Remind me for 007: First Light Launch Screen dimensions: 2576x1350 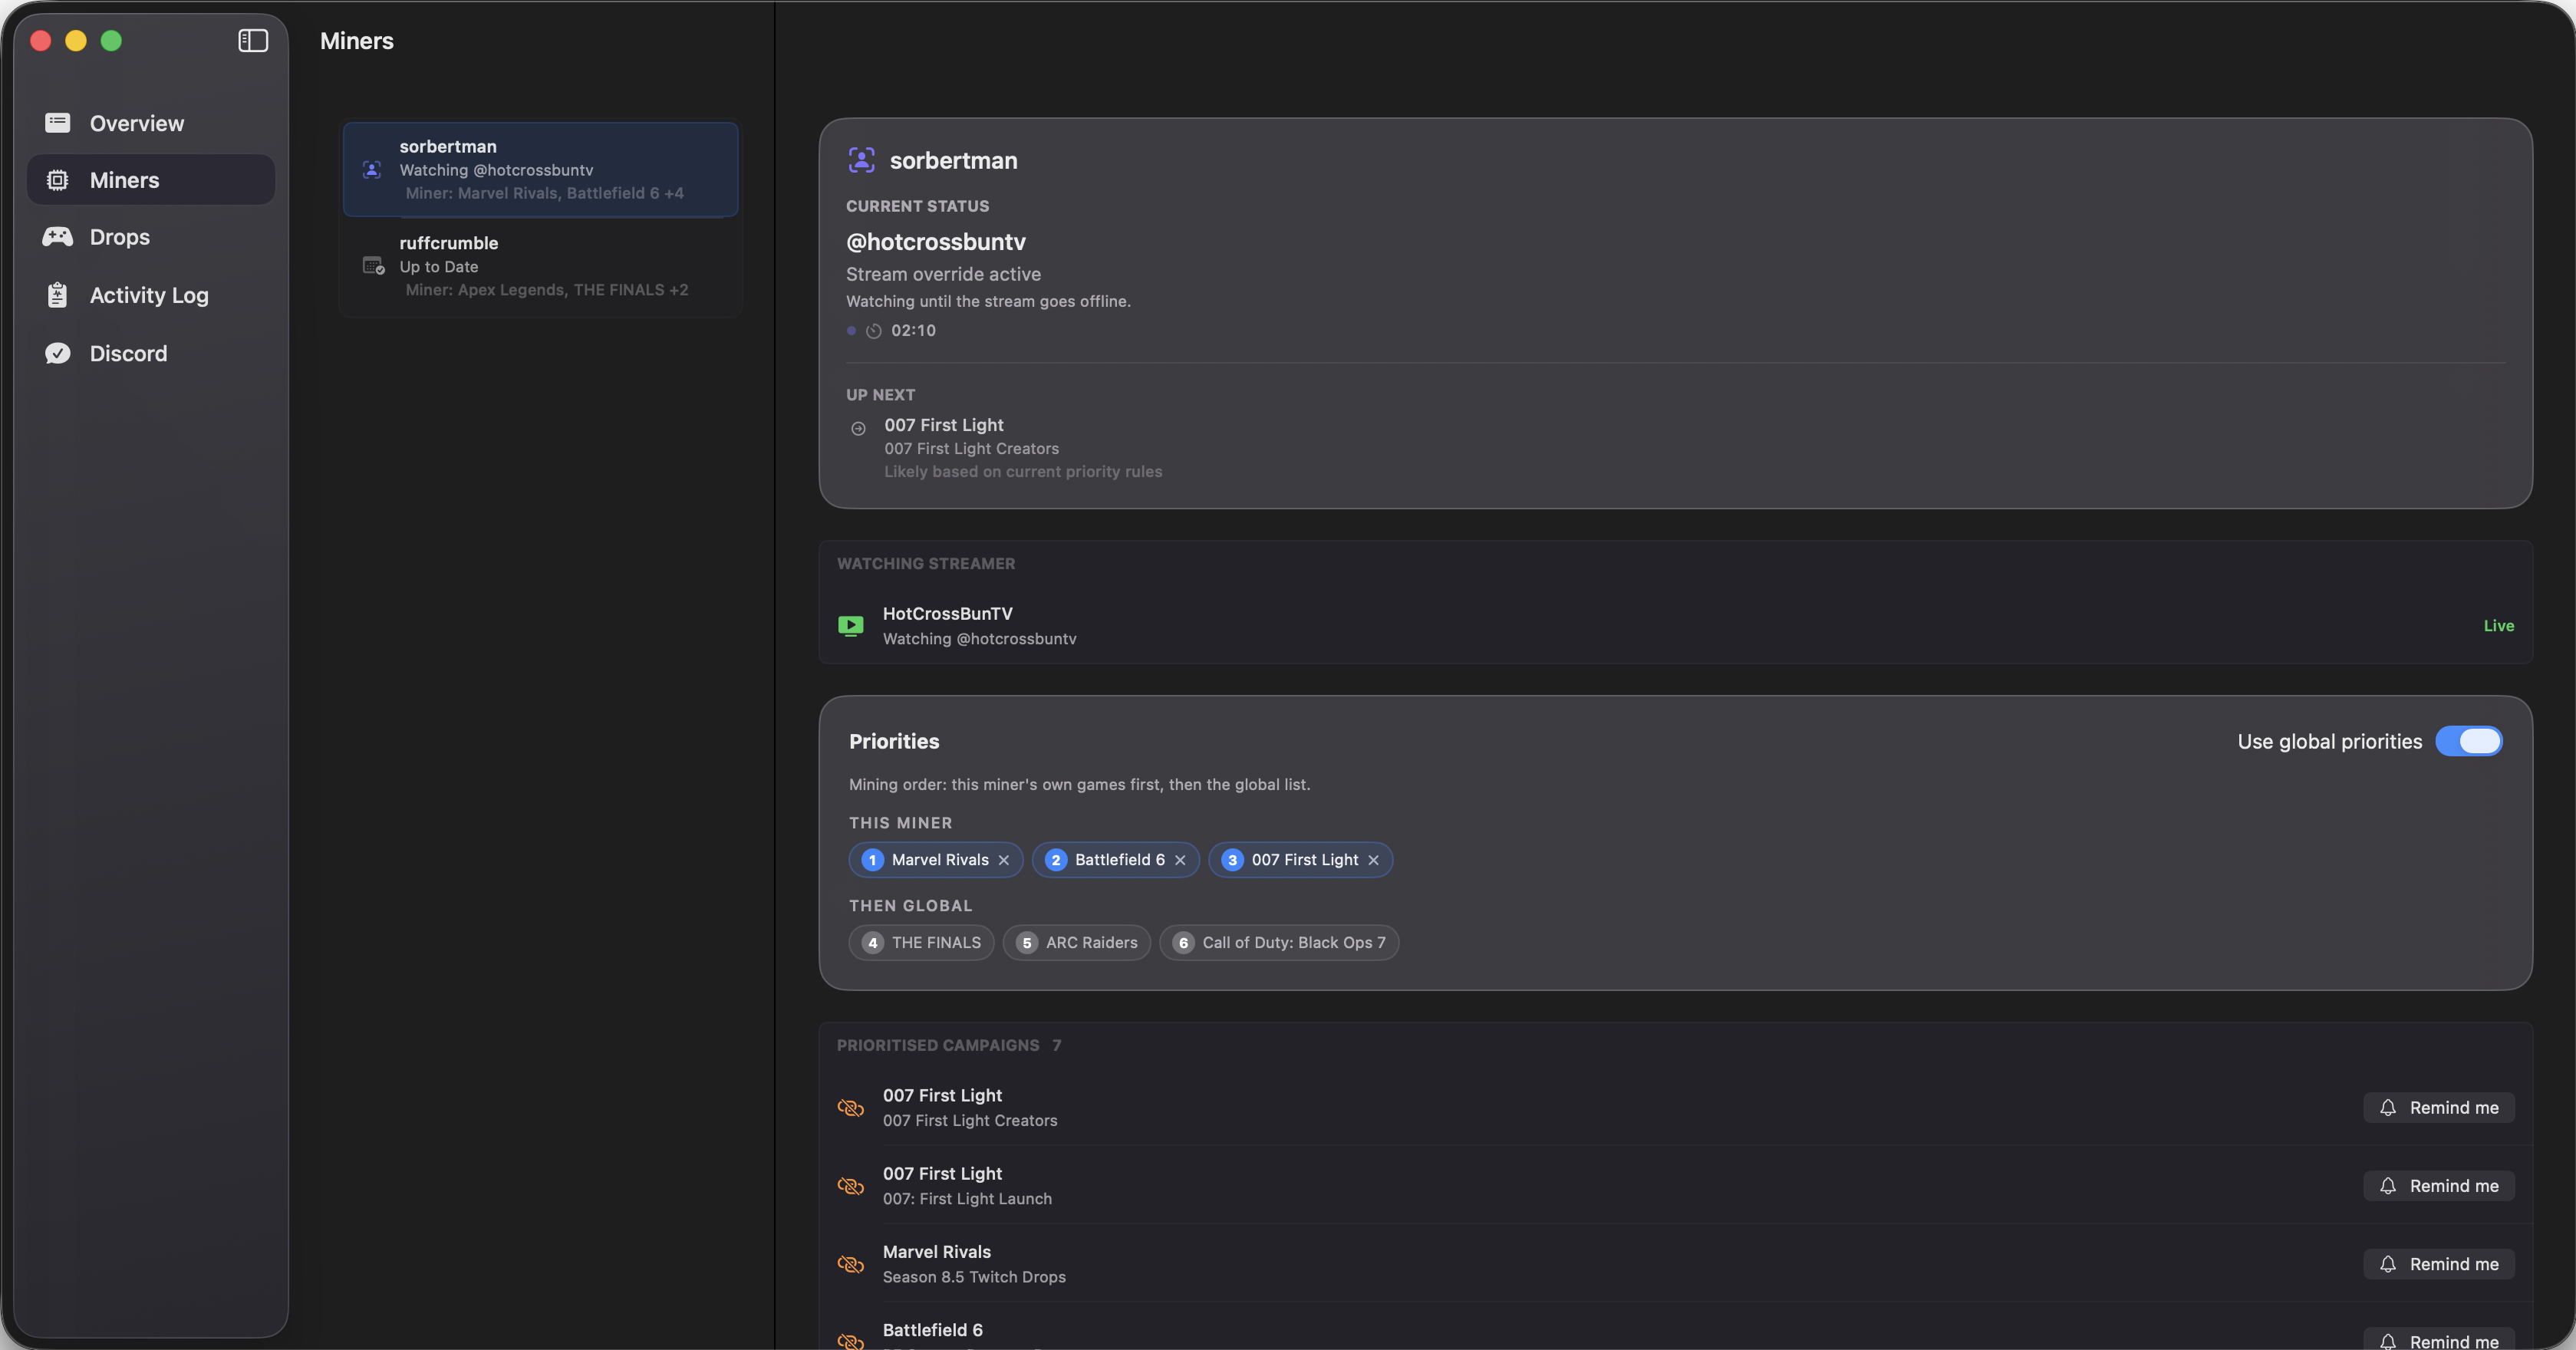click(2438, 1186)
